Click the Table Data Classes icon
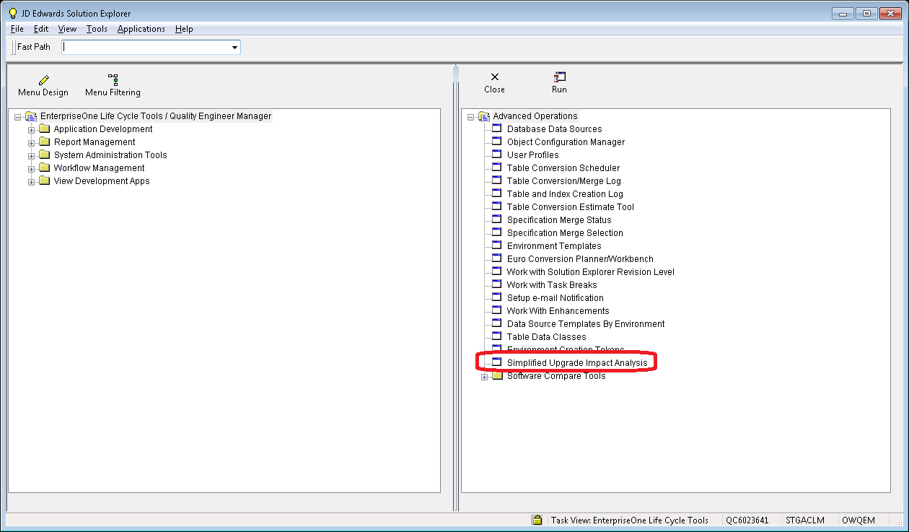The width and height of the screenshot is (909, 532). [496, 336]
